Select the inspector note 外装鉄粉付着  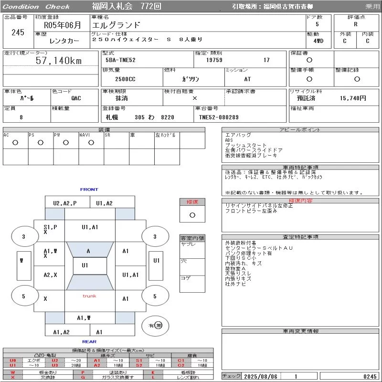click(x=241, y=243)
